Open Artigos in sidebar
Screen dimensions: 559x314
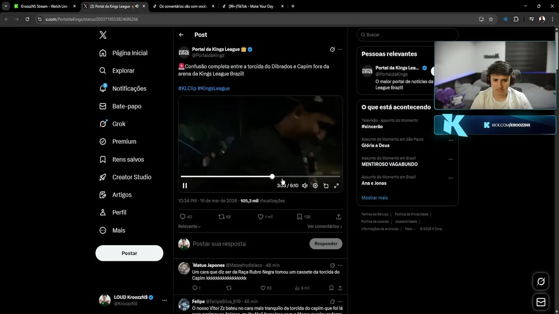click(x=116, y=195)
